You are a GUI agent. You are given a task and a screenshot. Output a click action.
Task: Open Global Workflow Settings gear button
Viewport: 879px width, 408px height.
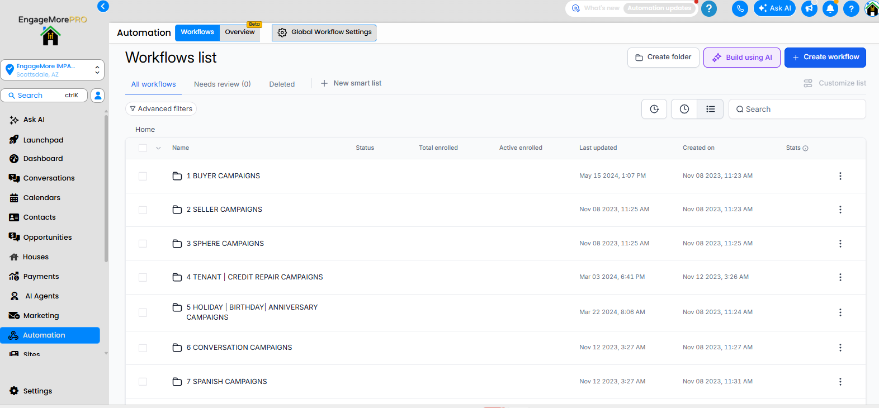click(324, 32)
